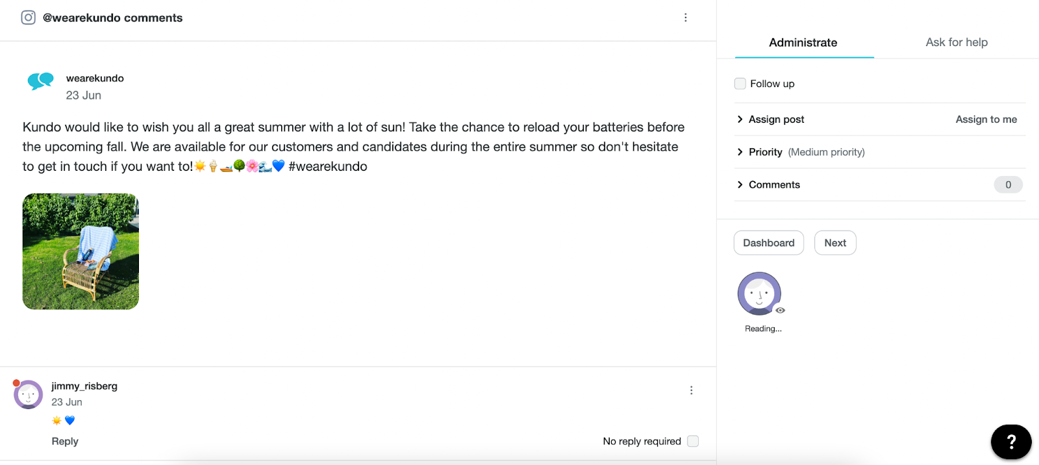Open the garden chair photo thumbnail
The height and width of the screenshot is (465, 1039).
pos(81,251)
